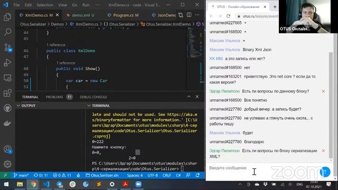This screenshot has height=190, width=338.
Task: Open errors and warnings status item
Action: [62, 175]
